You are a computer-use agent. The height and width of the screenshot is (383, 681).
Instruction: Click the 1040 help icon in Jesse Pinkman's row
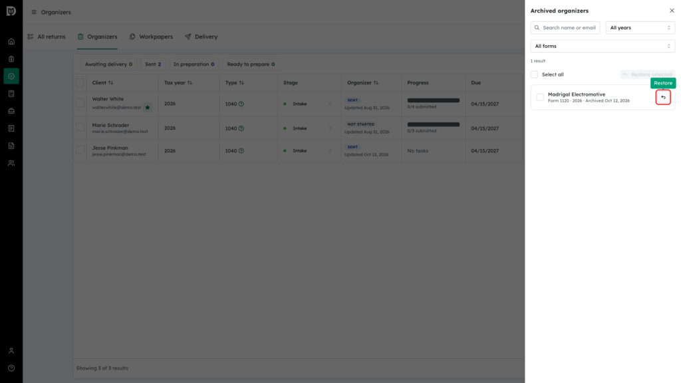click(241, 151)
